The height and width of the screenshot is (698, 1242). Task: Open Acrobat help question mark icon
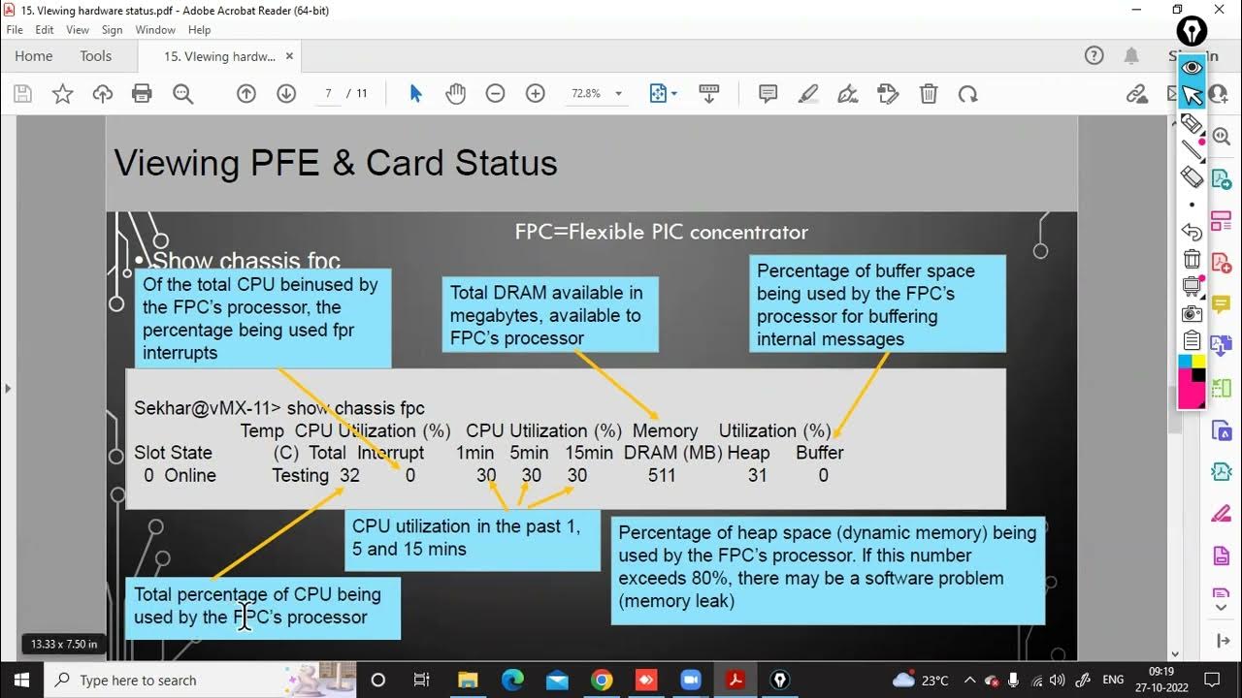pyautogui.click(x=1094, y=56)
